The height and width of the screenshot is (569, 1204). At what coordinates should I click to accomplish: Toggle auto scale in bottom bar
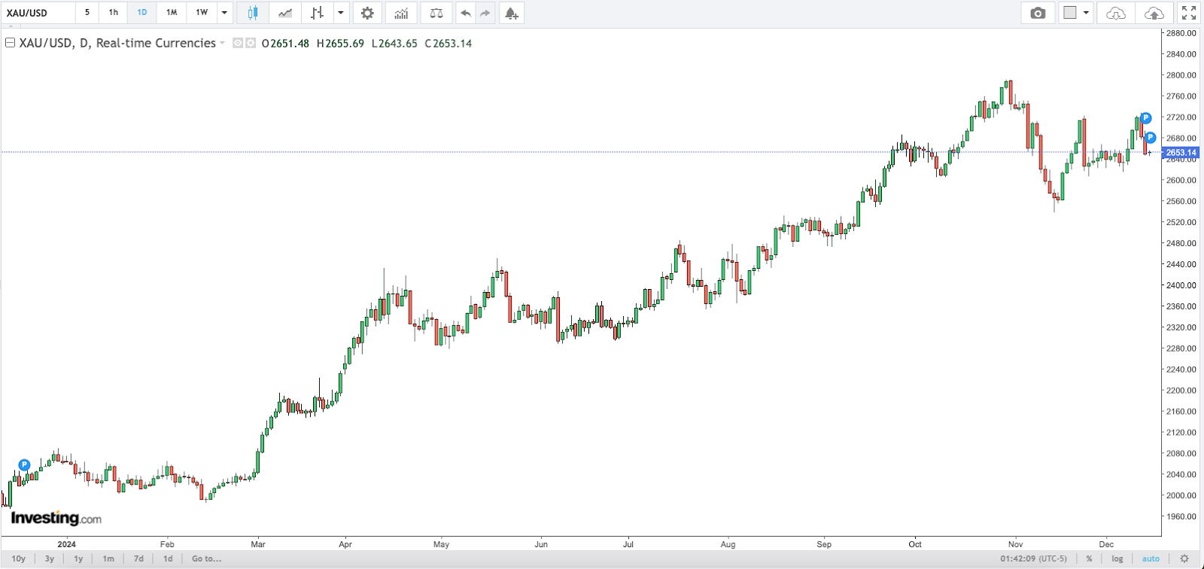point(1151,558)
